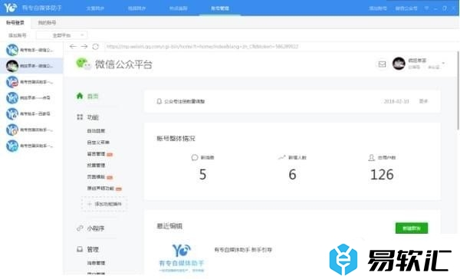The height and width of the screenshot is (279, 460).
Task: Select the last account in the account list
Action: [x=31, y=146]
